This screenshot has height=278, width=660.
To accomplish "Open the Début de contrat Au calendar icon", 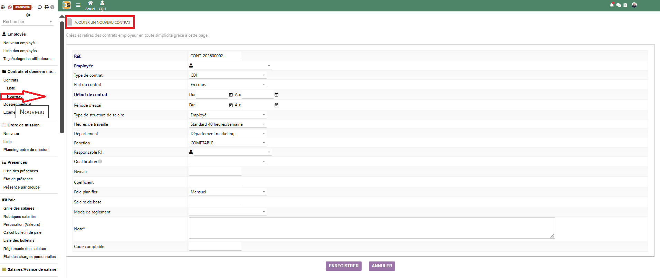I will (x=276, y=95).
